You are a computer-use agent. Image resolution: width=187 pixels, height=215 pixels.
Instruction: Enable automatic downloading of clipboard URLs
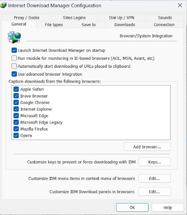tap(14, 66)
